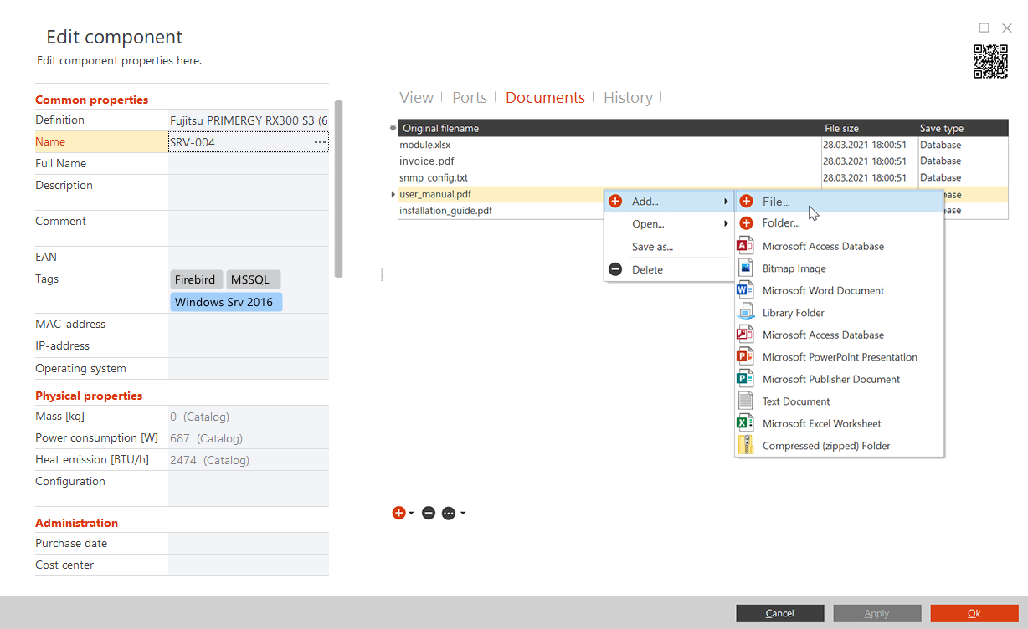Select Microsoft Word Document from the Add submenu
This screenshot has width=1028, height=629.
click(x=823, y=290)
